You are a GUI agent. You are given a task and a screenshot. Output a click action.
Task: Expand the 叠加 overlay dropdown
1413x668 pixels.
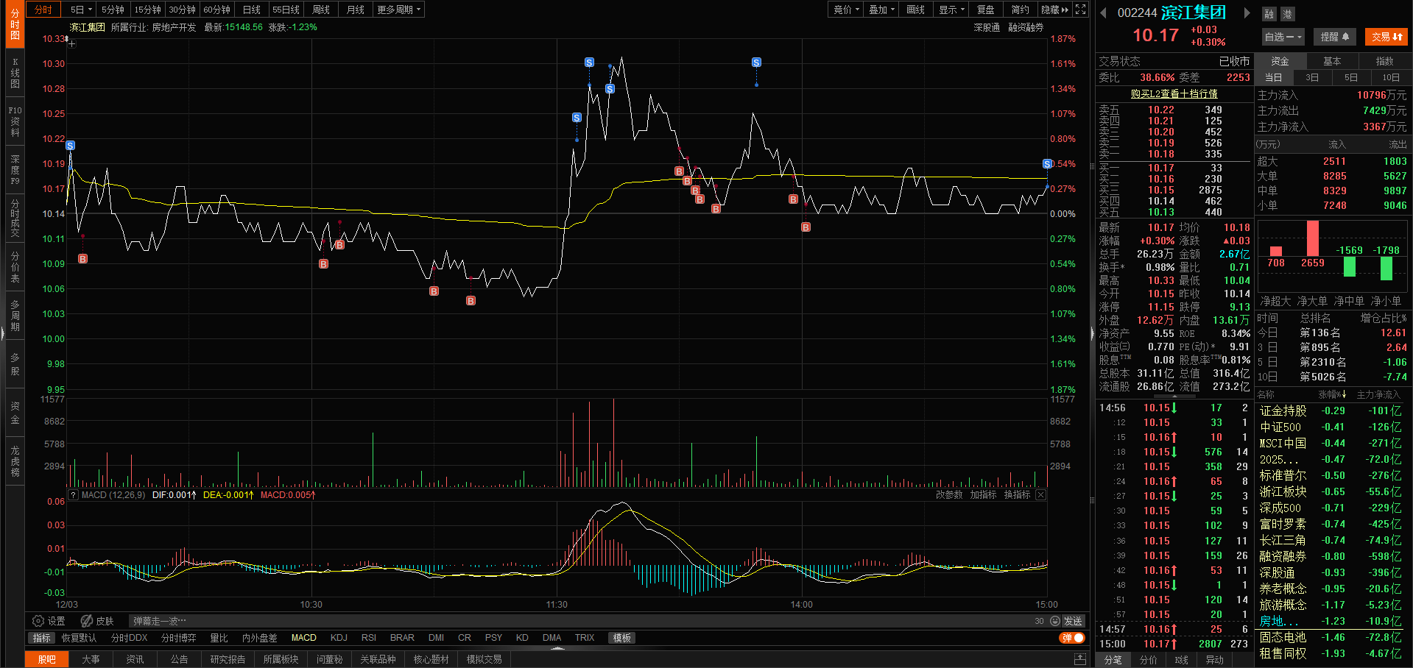coord(881,10)
